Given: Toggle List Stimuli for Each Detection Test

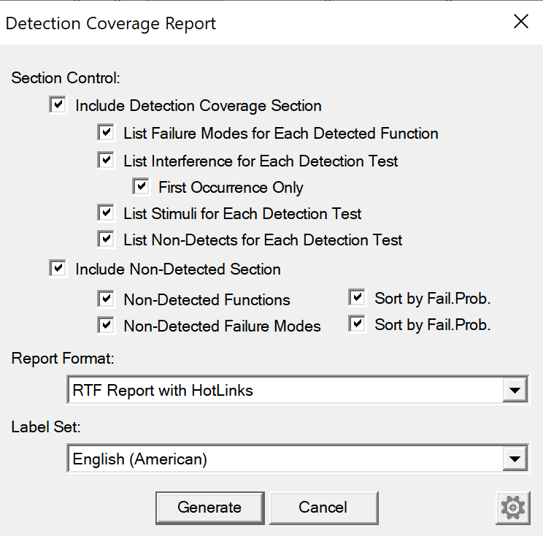Looking at the screenshot, I should (106, 213).
